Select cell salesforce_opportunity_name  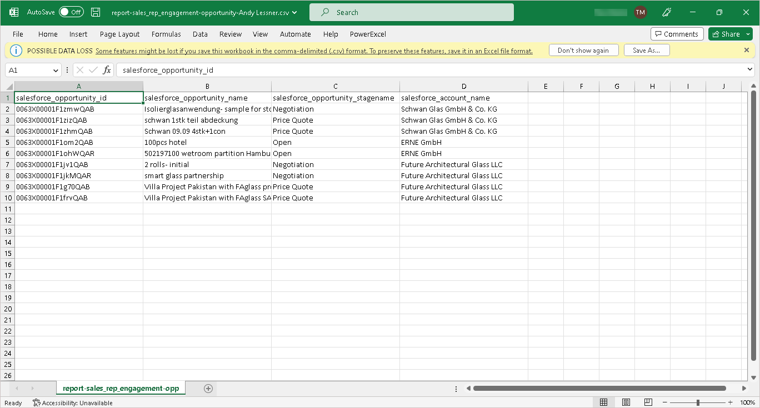(207, 98)
